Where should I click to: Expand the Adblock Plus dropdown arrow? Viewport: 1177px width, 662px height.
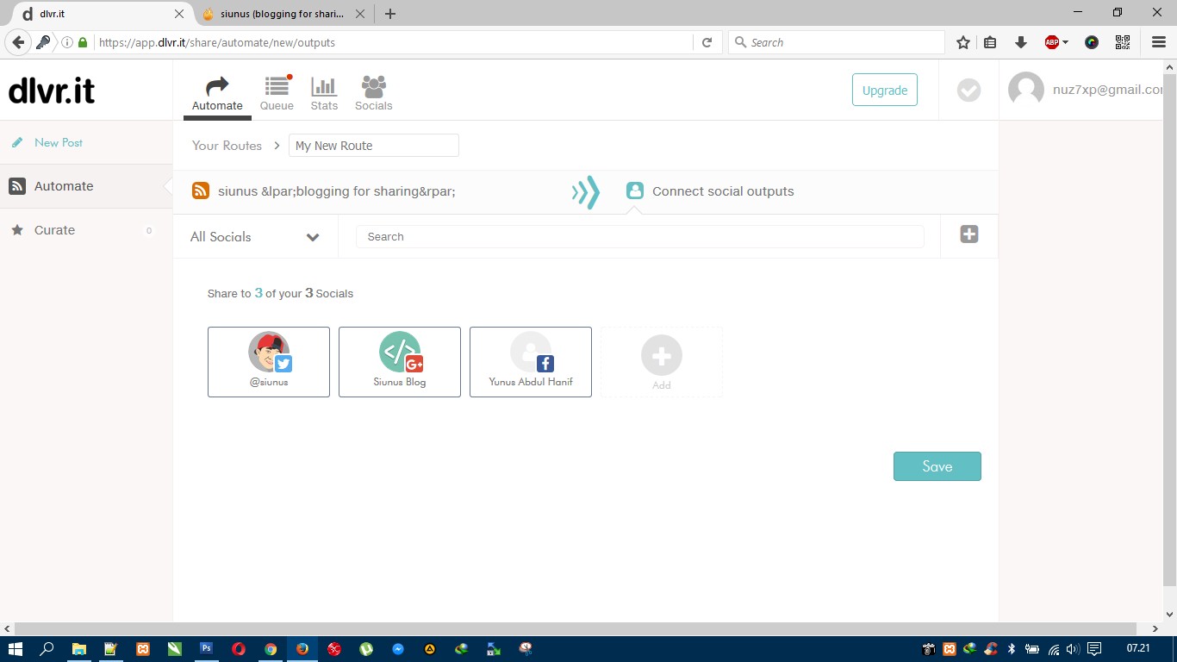click(1066, 42)
